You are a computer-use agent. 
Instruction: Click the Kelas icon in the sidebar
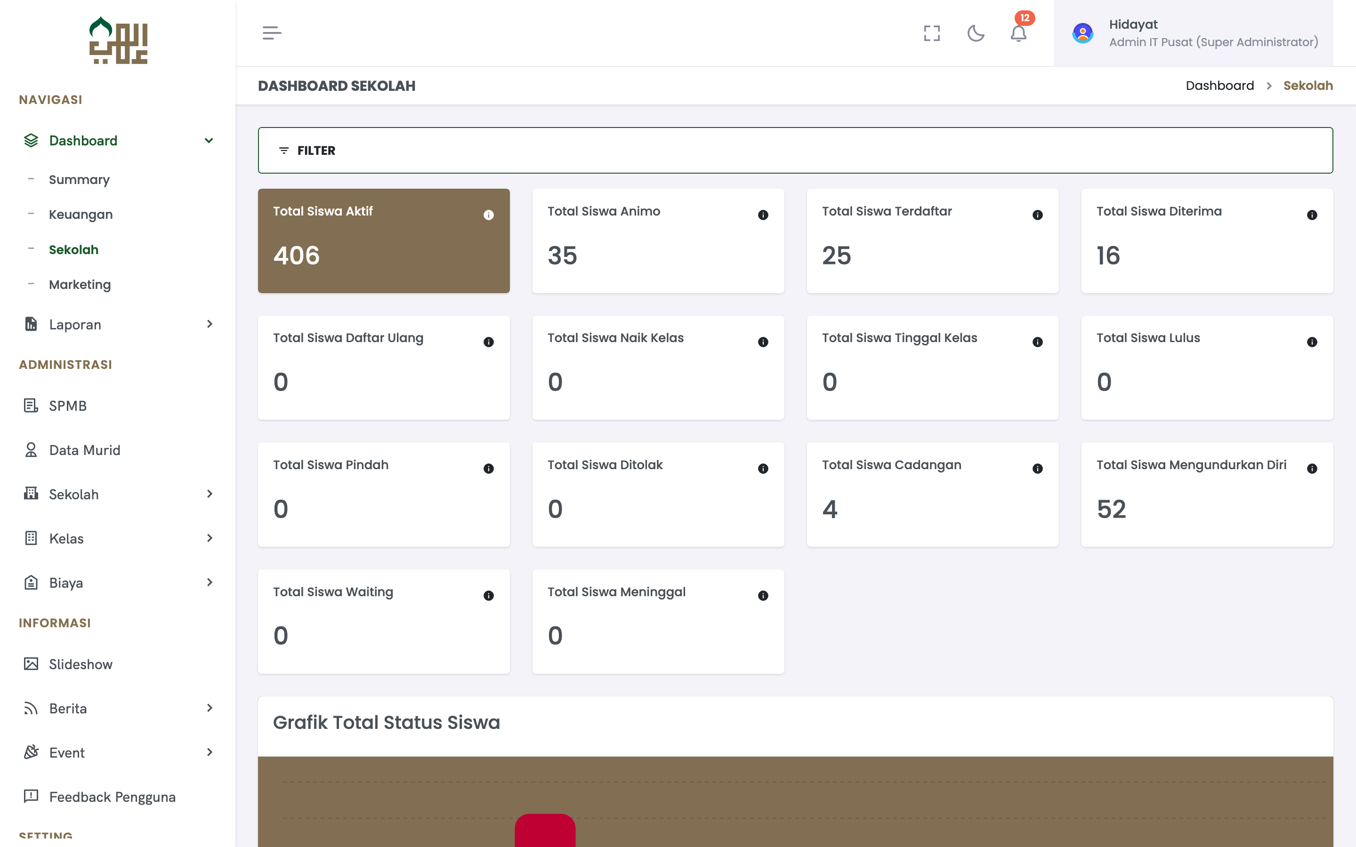[31, 538]
